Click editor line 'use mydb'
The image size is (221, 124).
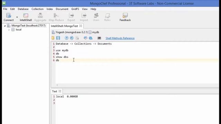pos(62,50)
